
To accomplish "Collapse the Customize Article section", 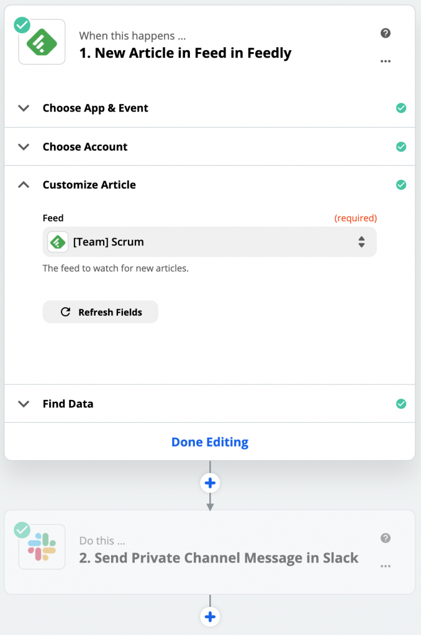I will pyautogui.click(x=24, y=185).
